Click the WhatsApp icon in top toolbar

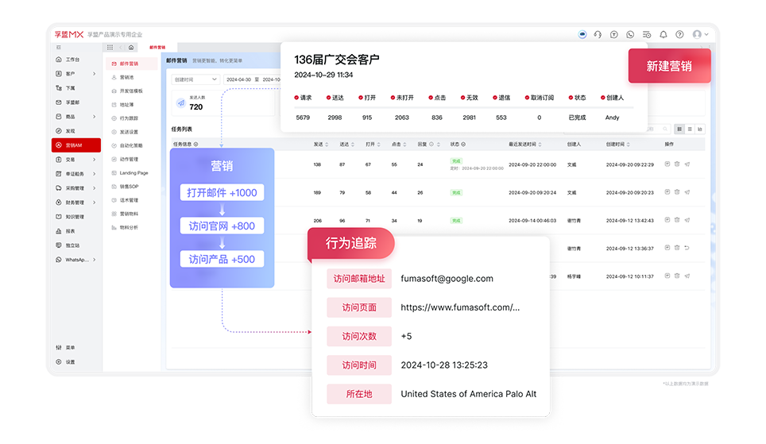point(630,35)
